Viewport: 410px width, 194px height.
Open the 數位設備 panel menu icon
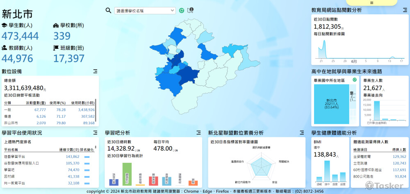click(96, 71)
